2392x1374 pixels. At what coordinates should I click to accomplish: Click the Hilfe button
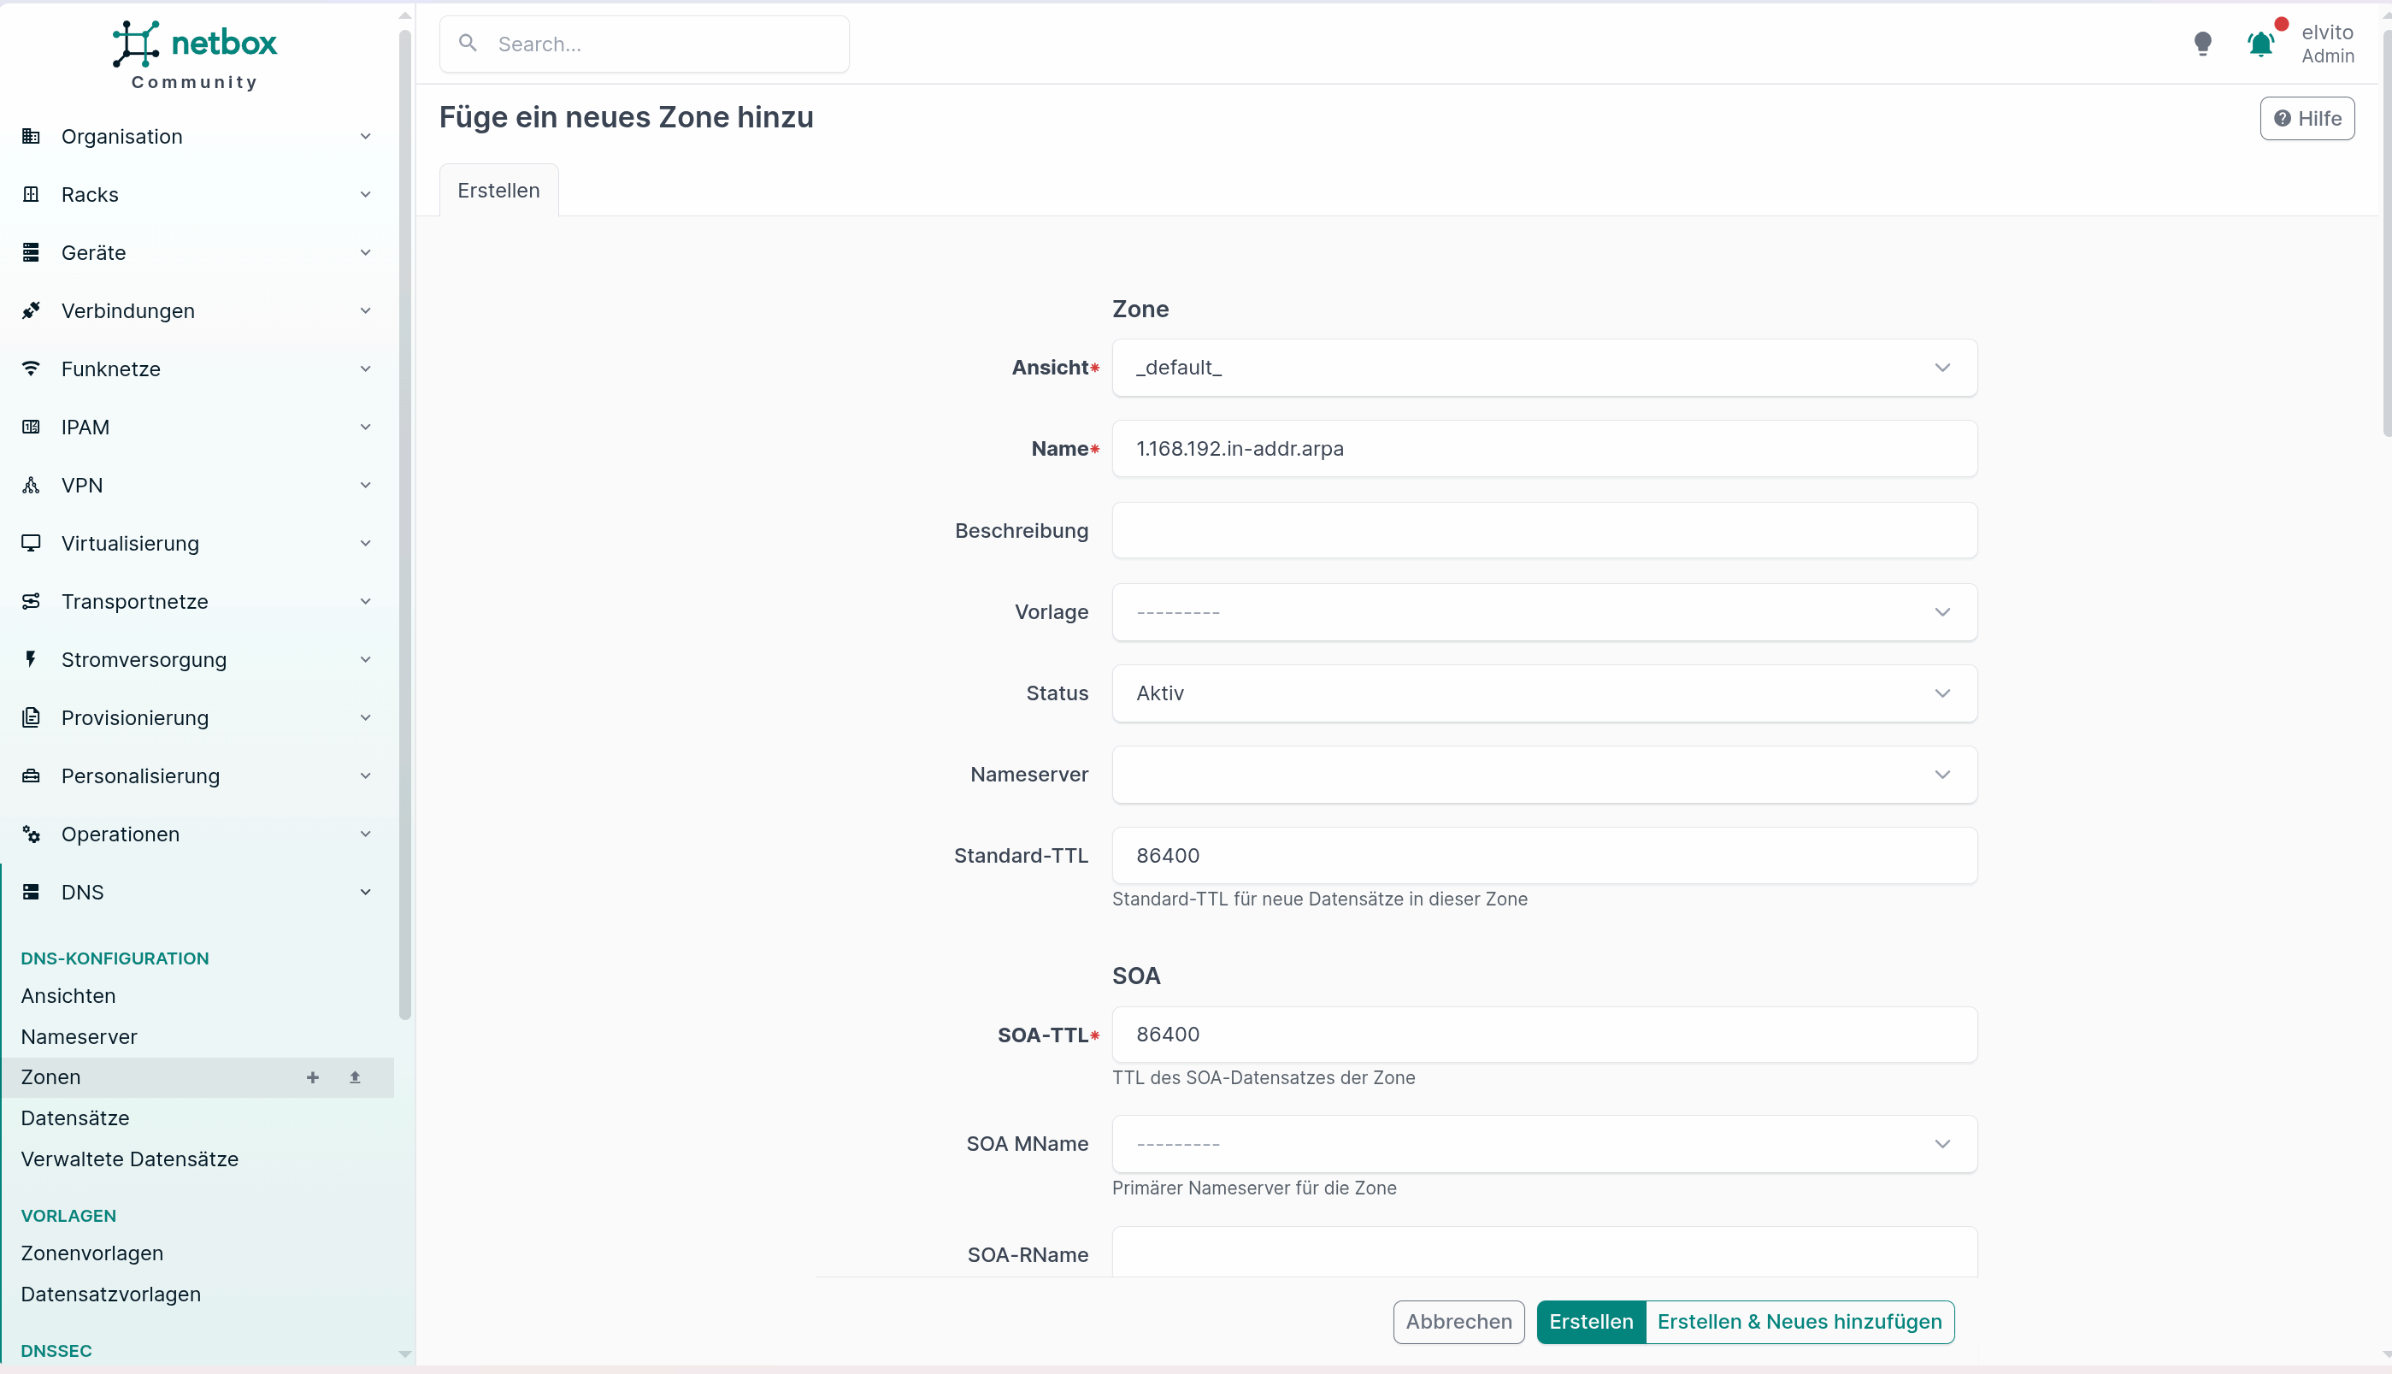pos(2307,119)
